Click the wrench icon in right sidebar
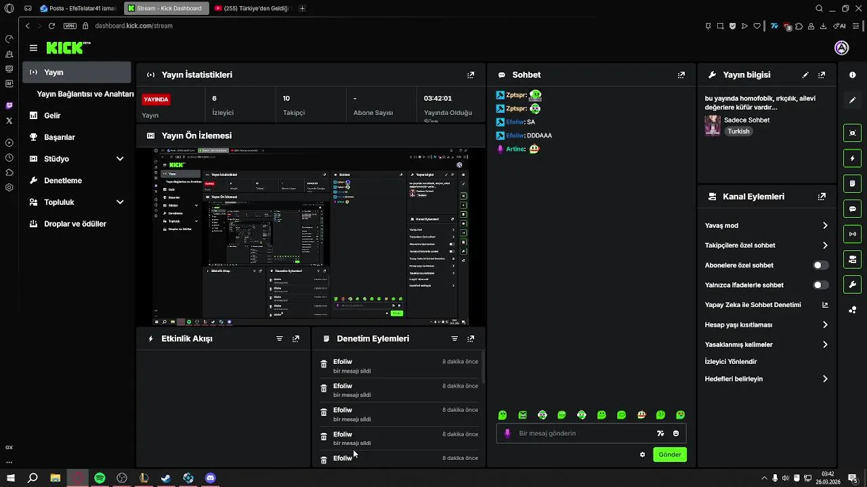Viewport: 867px width, 487px height. [x=852, y=284]
